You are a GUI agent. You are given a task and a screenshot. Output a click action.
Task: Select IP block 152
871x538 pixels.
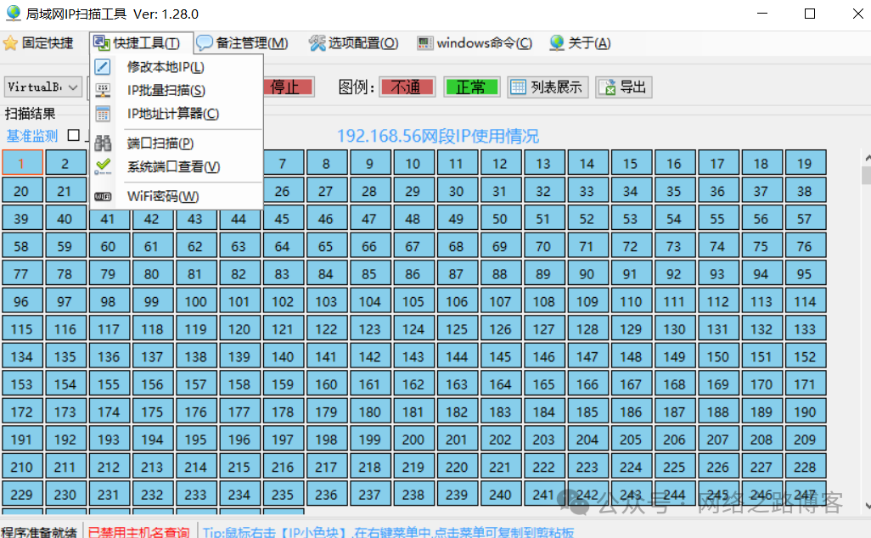pos(806,356)
